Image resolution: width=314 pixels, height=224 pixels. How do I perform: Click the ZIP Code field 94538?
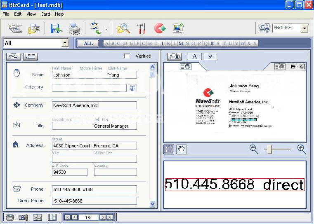click(69, 172)
